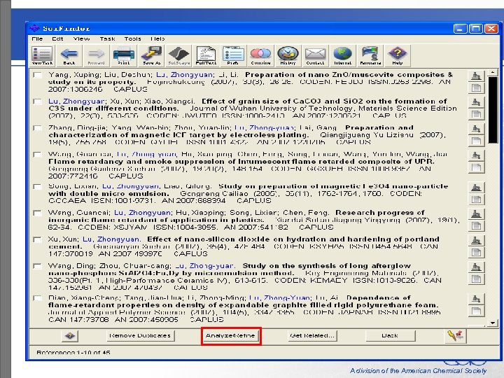The image size is (504, 378).
Task: Click the scrollbar up arrow
Action: pyautogui.click(x=492, y=72)
